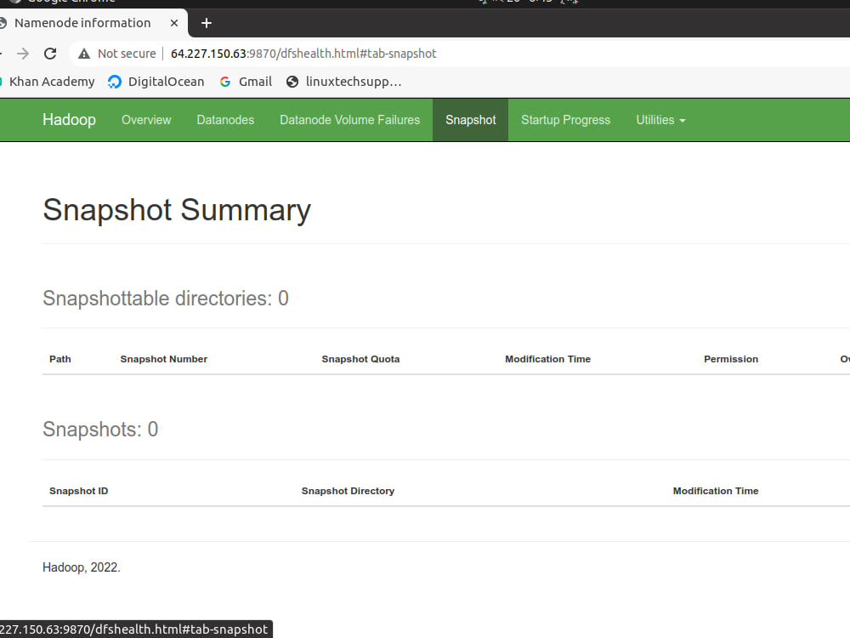Reload the page with the refresh icon
Viewport: 850px width, 638px height.
(50, 54)
